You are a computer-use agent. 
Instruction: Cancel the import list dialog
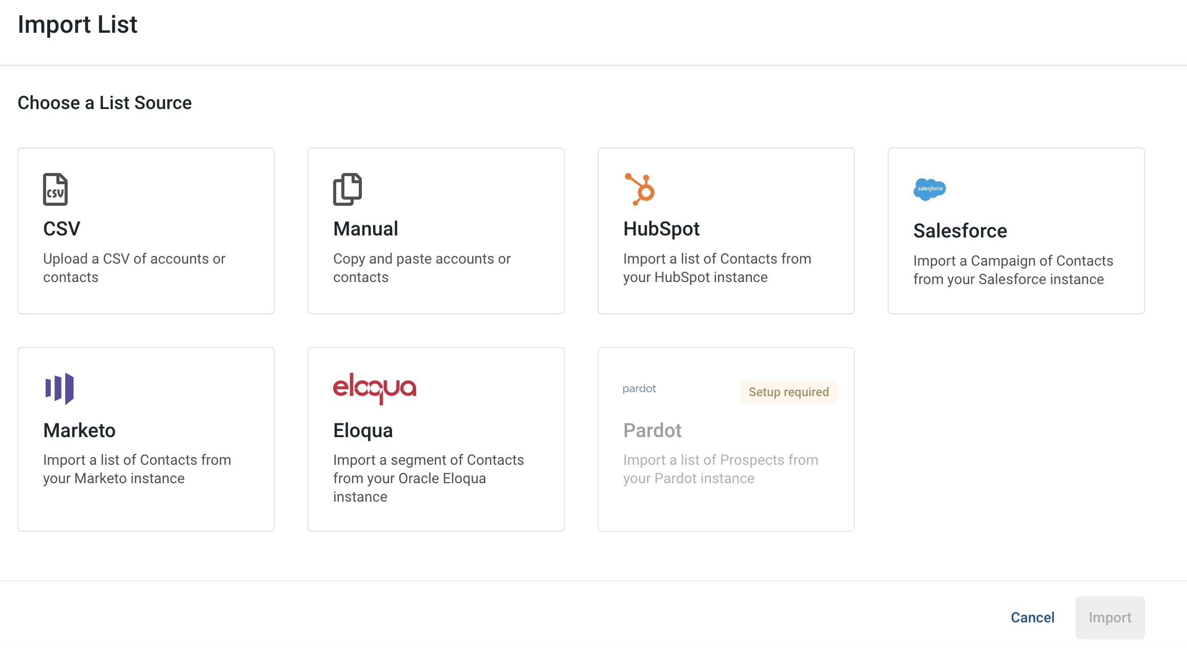(x=1032, y=617)
